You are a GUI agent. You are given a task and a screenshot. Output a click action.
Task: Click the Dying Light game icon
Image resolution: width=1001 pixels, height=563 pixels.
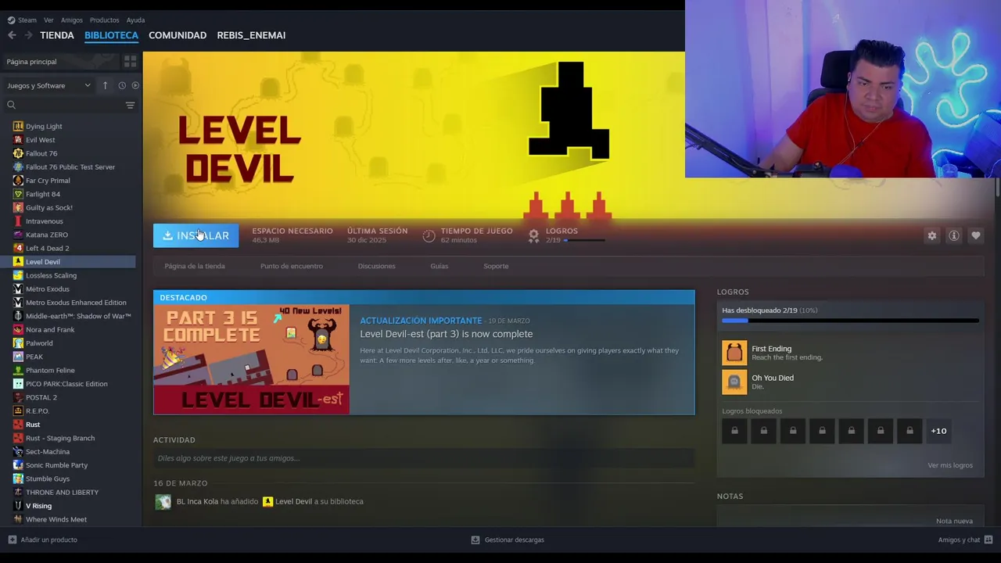point(18,126)
